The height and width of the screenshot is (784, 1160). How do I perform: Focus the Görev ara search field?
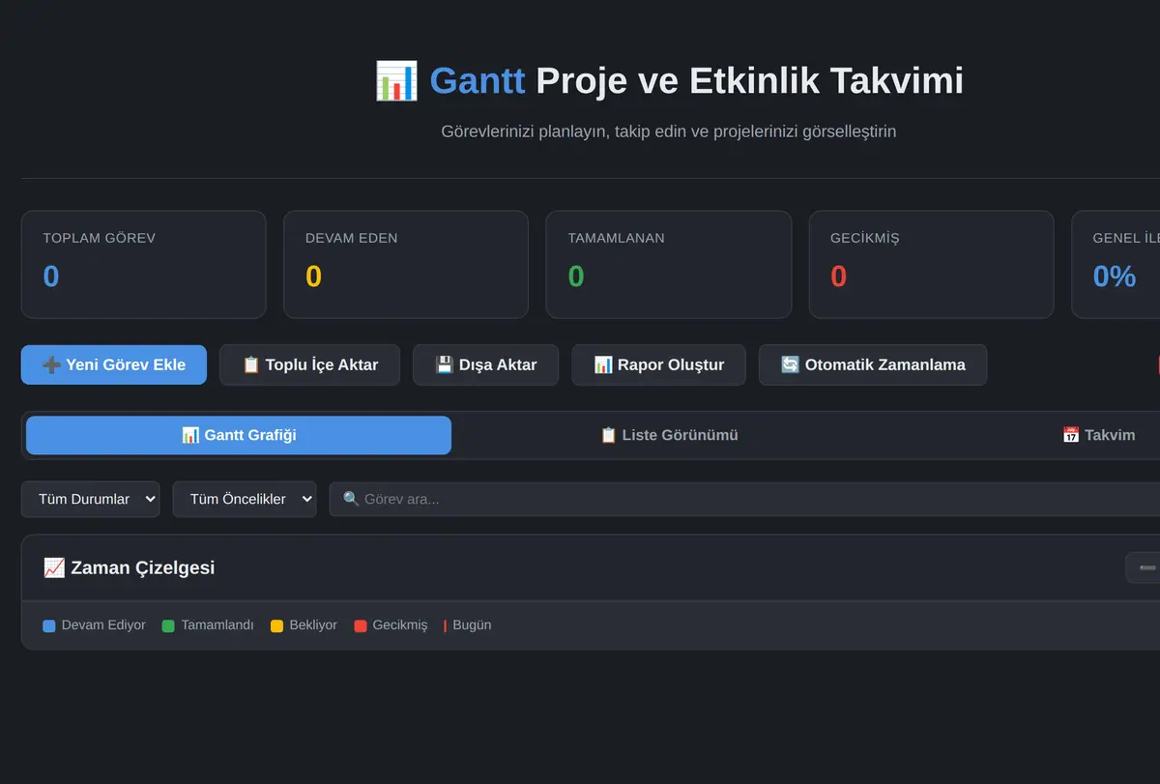click(x=744, y=499)
